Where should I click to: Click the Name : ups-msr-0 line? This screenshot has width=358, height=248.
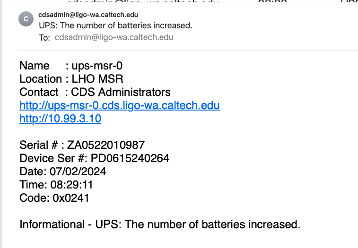[x=71, y=66]
